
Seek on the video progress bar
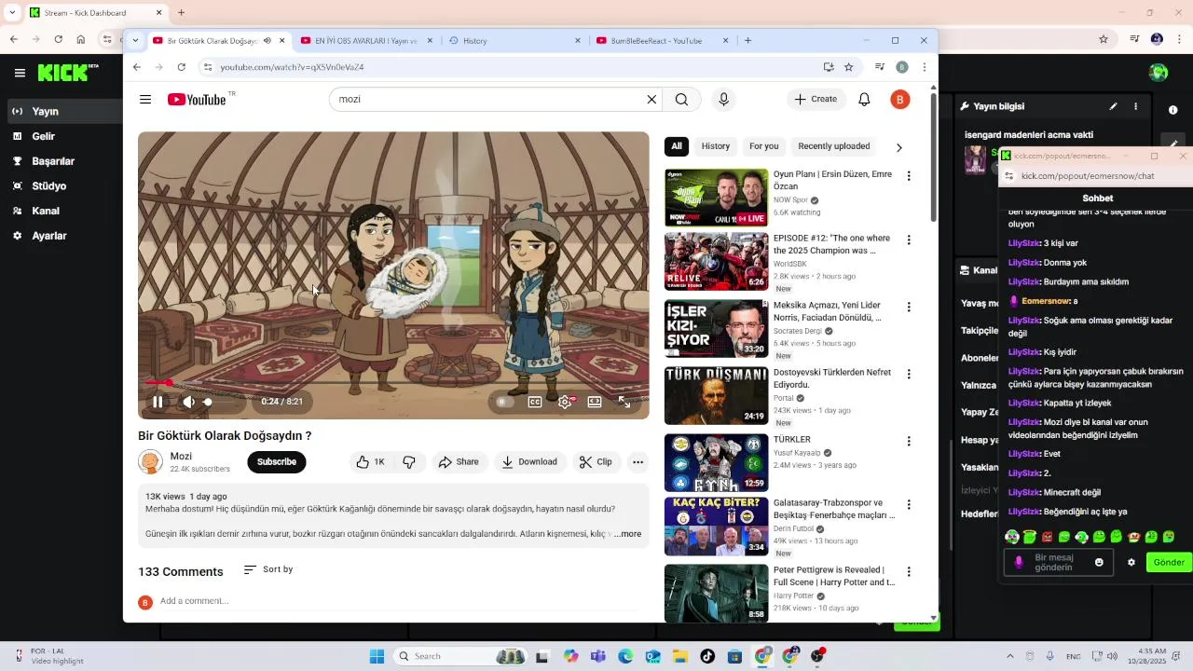(x=393, y=383)
